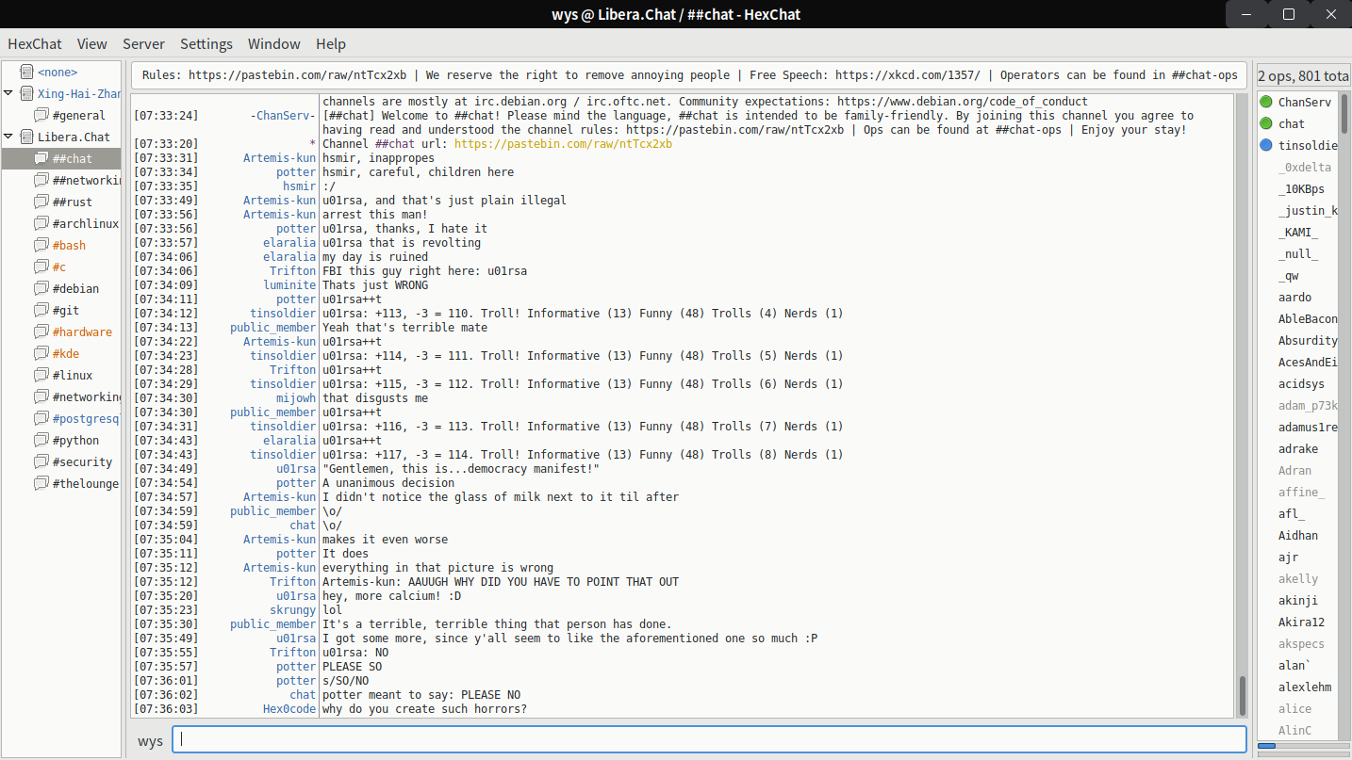Collapse the Libera.Chat server tree
Image resolution: width=1352 pixels, height=760 pixels.
coord(8,137)
